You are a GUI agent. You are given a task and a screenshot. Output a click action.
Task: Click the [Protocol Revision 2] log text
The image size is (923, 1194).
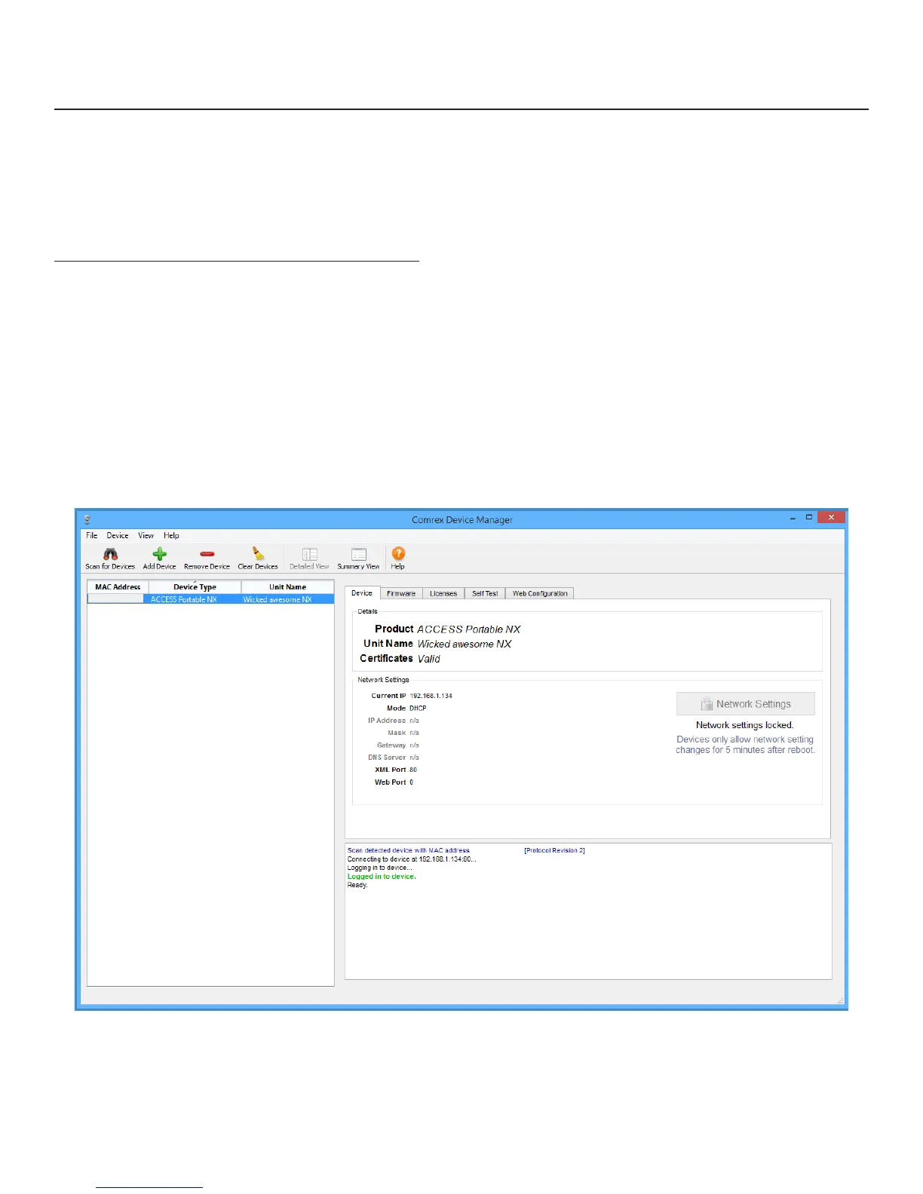tap(554, 850)
